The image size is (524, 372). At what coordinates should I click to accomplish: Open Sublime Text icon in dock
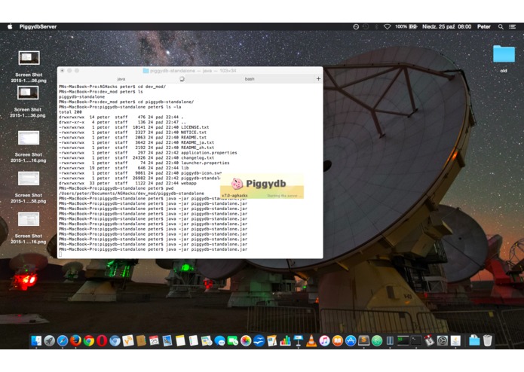pyautogui.click(x=363, y=341)
